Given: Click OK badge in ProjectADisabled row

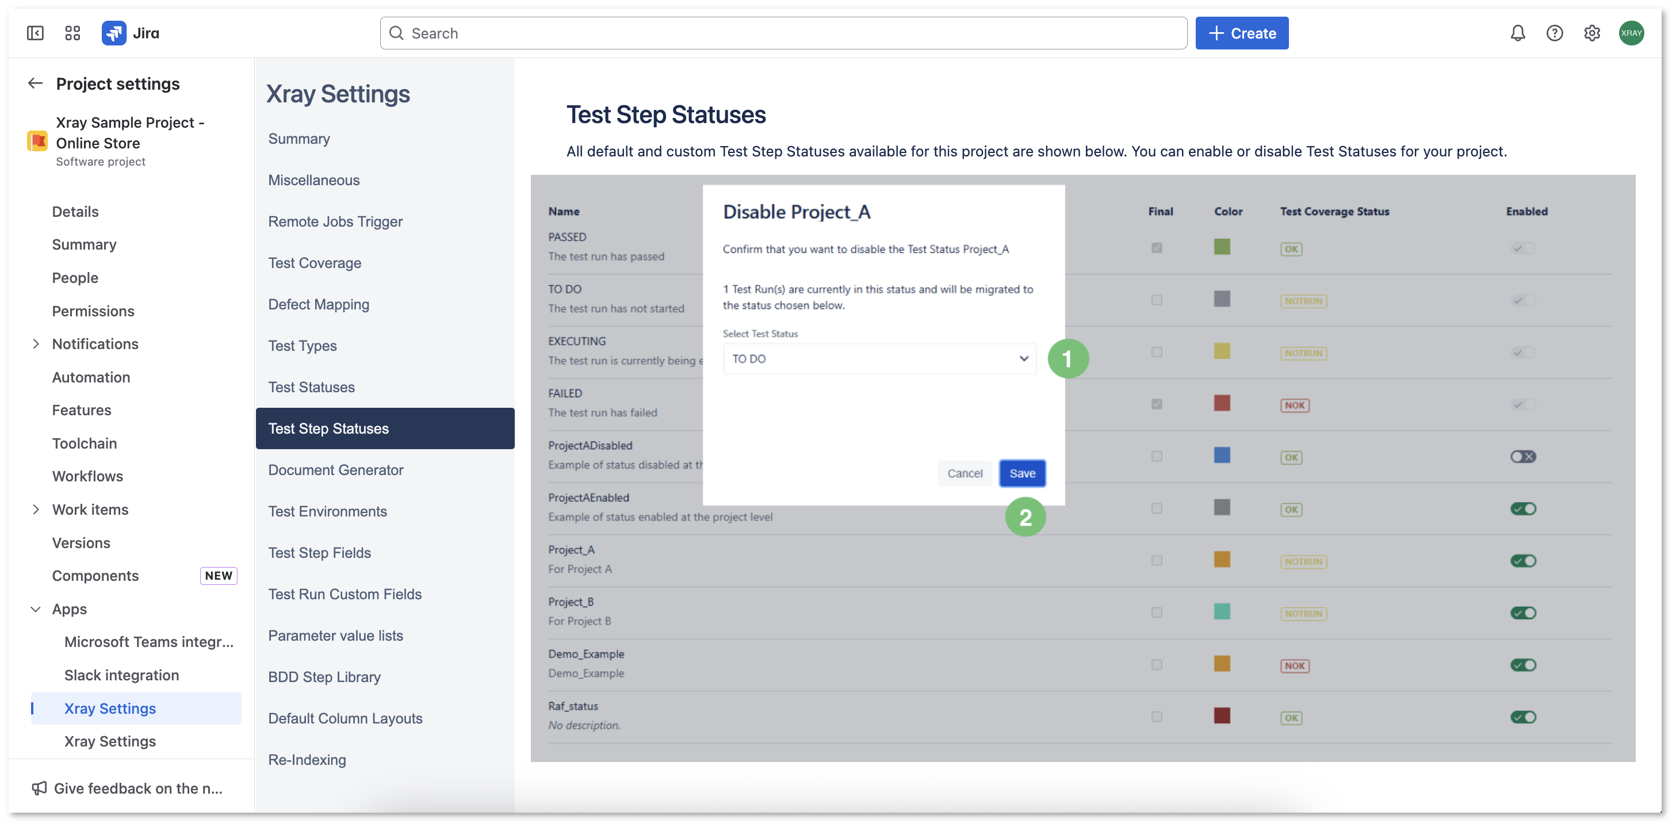Looking at the screenshot, I should [x=1291, y=457].
